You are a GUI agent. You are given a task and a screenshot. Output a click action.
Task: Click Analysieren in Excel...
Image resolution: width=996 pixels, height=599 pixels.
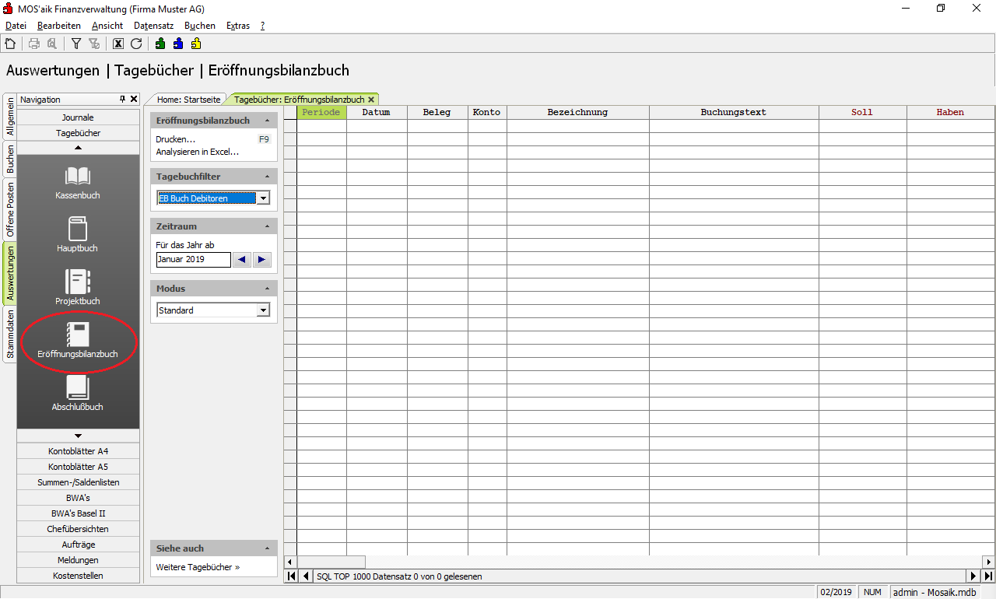coord(197,152)
